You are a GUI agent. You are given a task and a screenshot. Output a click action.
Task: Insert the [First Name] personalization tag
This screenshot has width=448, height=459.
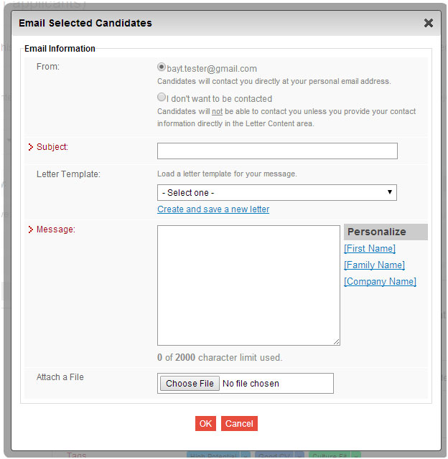370,249
